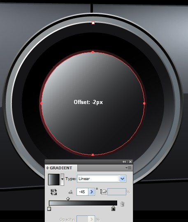Click the gradient angle triangle icon
The image size is (188, 222).
(71, 192)
